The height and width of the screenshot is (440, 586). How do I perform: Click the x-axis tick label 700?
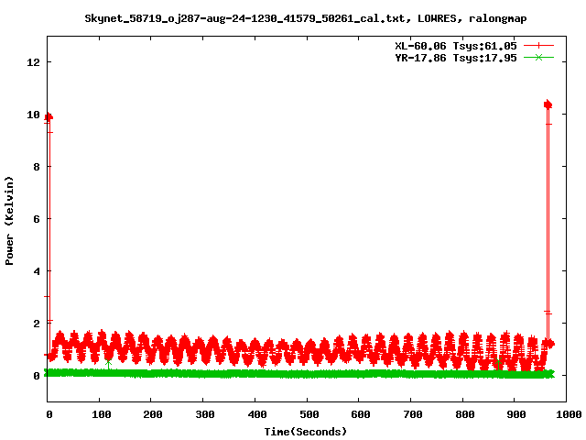(x=413, y=414)
